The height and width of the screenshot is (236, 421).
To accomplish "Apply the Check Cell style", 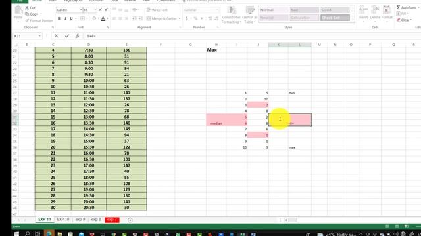I will click(335, 18).
